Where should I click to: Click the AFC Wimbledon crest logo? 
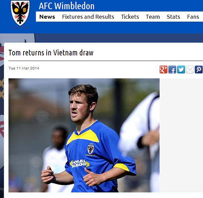tap(20, 13)
